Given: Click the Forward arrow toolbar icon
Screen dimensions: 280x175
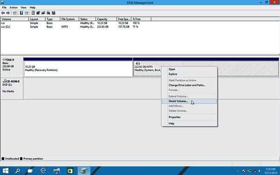Looking at the screenshot, I should [8, 13].
